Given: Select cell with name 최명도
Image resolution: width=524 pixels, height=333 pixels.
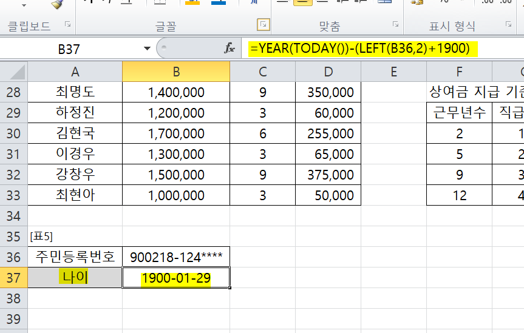Looking at the screenshot, I should click(x=75, y=92).
